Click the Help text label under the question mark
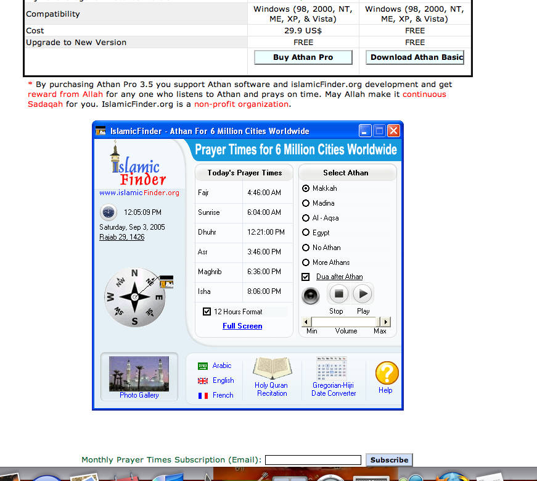This screenshot has width=537, height=481. pos(385,390)
